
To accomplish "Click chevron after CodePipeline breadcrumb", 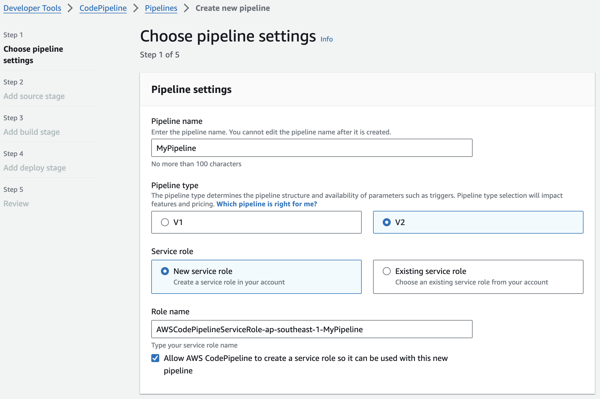I will (x=136, y=8).
